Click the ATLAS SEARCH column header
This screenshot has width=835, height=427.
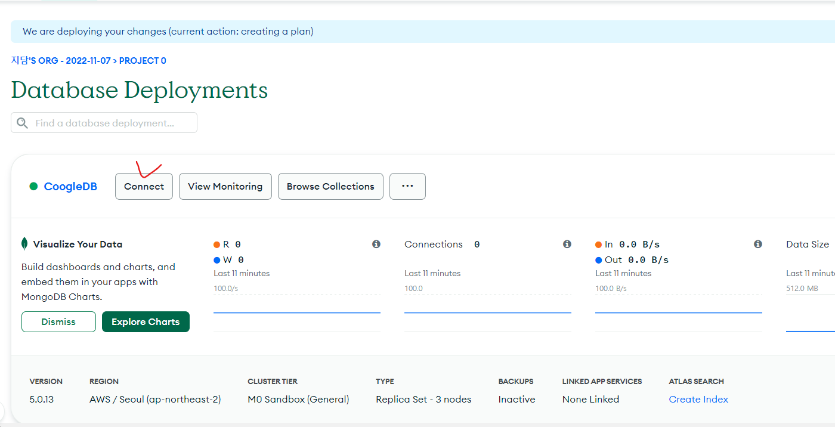tap(697, 381)
